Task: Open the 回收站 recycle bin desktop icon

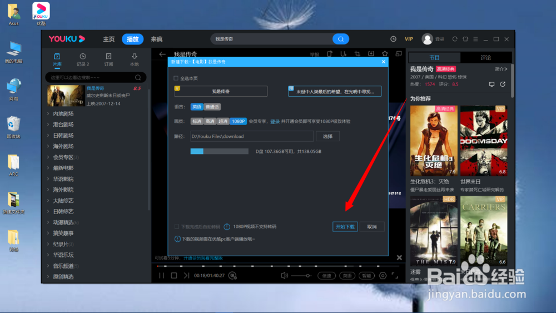Action: 13,127
